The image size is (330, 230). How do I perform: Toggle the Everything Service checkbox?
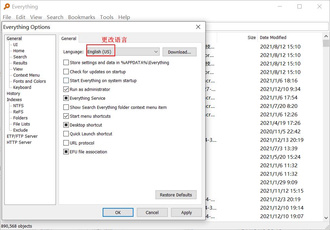[x=66, y=98]
